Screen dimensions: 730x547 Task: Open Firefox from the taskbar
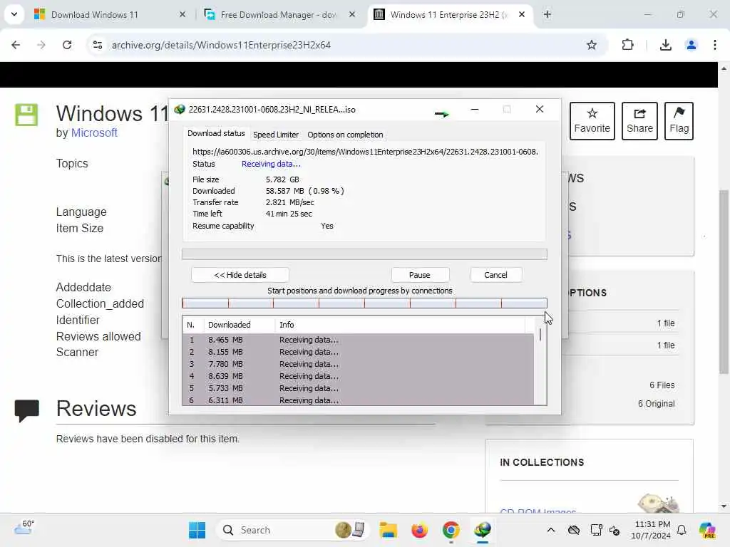point(419,530)
